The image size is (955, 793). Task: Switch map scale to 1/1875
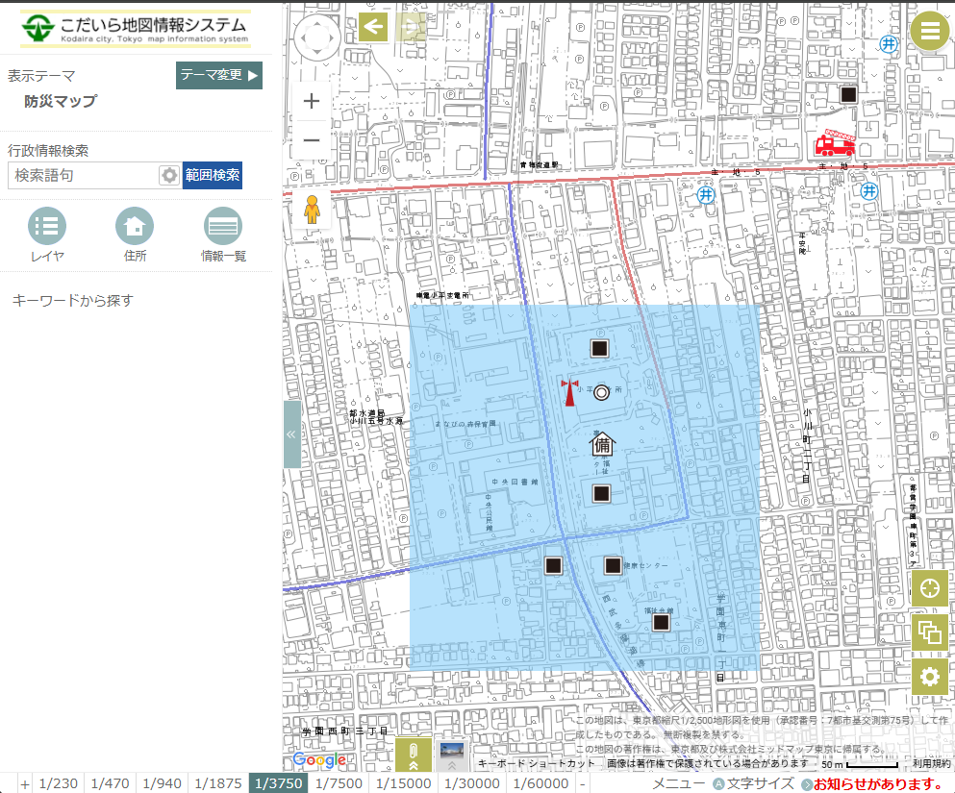tap(218, 783)
